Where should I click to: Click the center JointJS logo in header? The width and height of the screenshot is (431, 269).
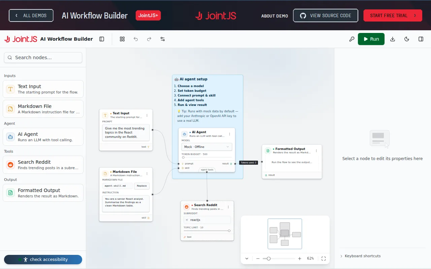coord(215,16)
